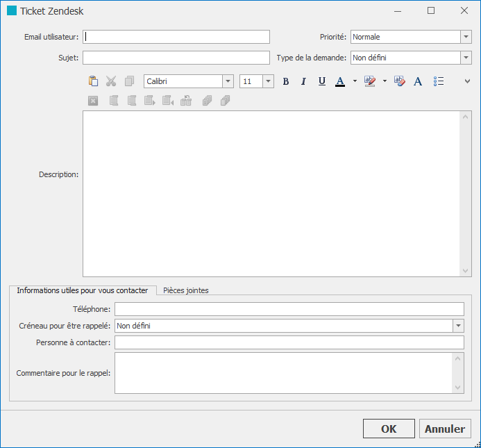Switch to the Pièces jointes tab
This screenshot has width=481, height=448.
click(x=186, y=290)
